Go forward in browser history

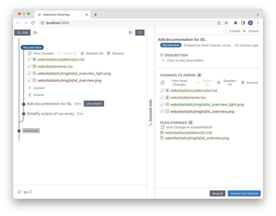tap(26, 23)
